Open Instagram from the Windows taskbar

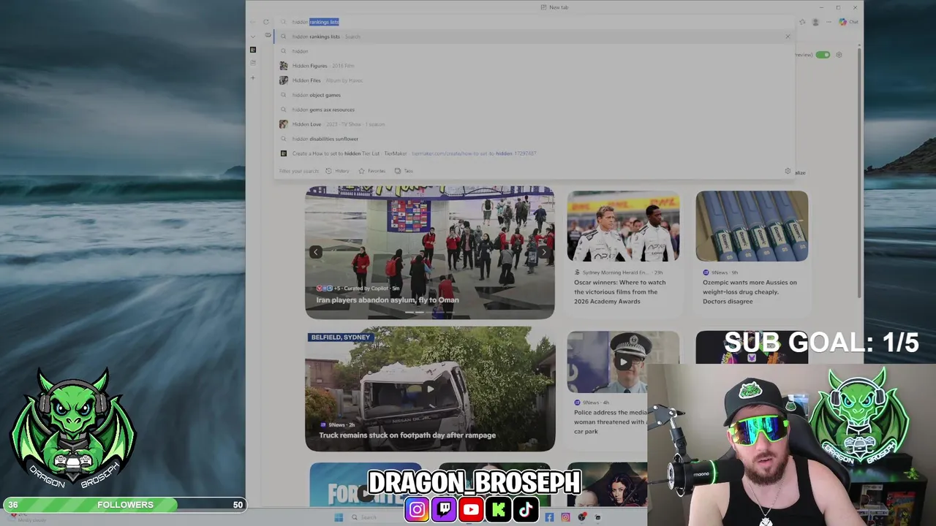(x=565, y=517)
